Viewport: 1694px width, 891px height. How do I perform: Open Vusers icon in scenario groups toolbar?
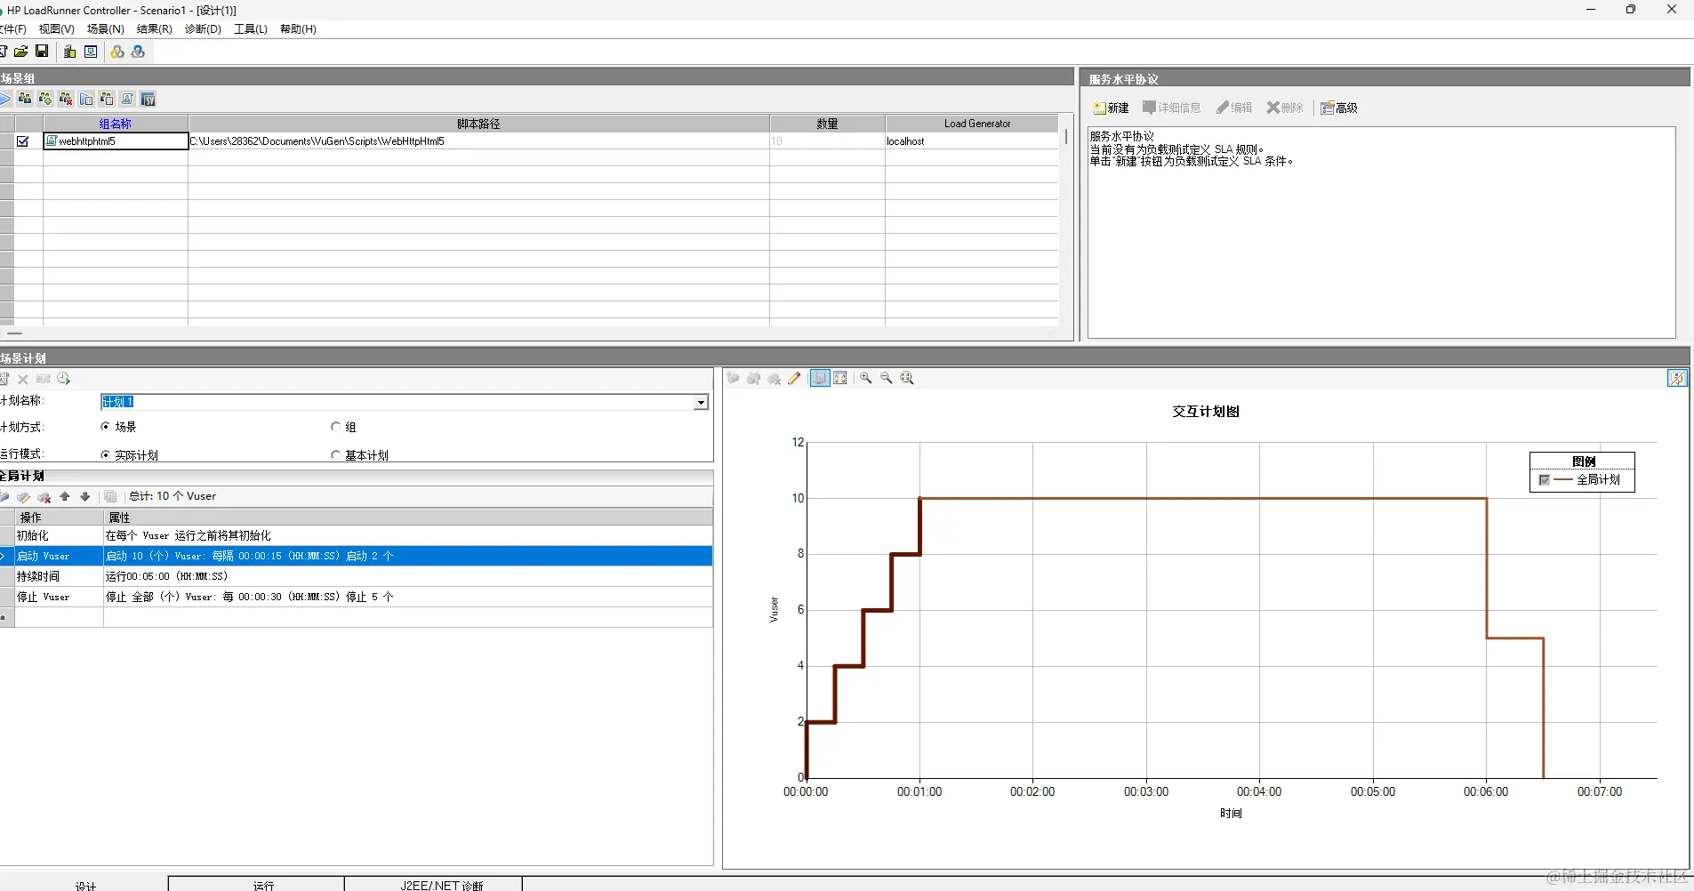[25, 99]
